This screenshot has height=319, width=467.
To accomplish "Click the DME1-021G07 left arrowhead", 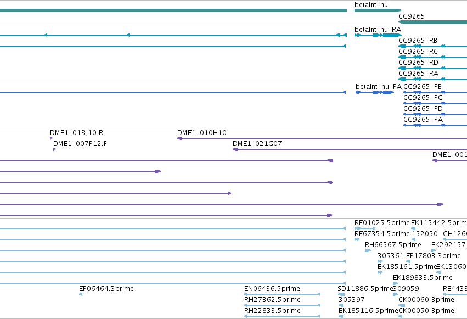I will [235, 149].
